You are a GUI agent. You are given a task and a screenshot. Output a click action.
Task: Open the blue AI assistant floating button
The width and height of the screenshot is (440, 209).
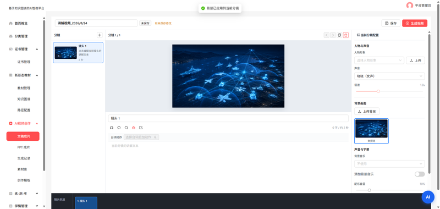point(428,197)
